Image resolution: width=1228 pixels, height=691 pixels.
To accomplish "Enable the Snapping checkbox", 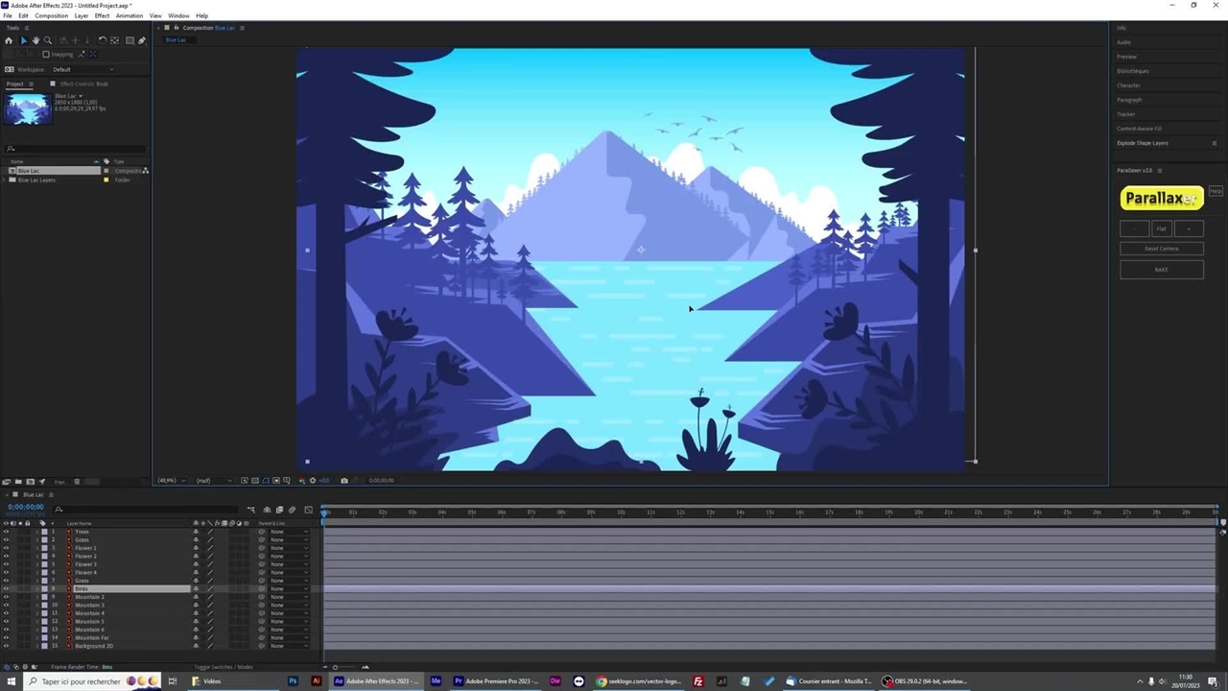I will pyautogui.click(x=45, y=55).
